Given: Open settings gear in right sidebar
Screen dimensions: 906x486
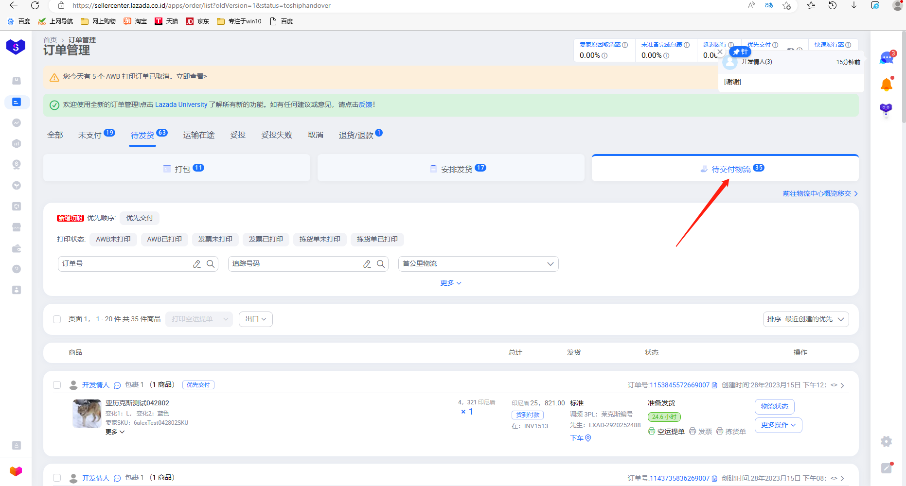Looking at the screenshot, I should coord(886,441).
